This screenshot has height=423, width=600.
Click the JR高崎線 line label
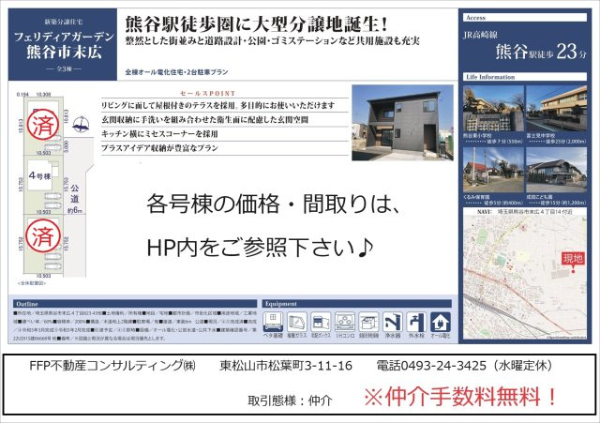tap(480, 35)
